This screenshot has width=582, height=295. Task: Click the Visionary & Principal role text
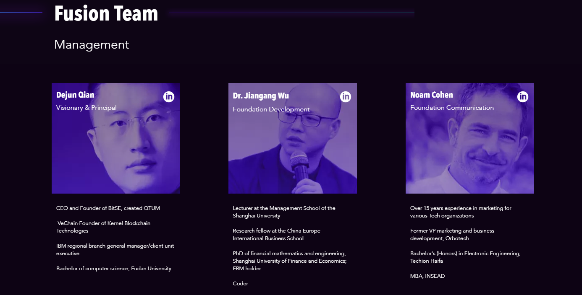tap(87, 108)
